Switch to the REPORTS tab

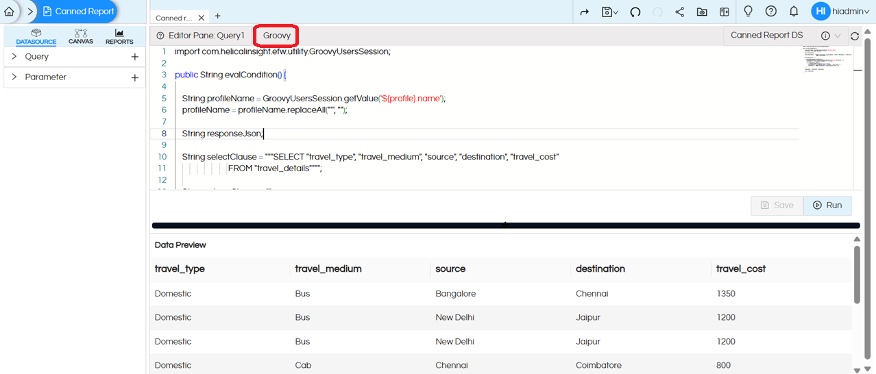[x=119, y=36]
